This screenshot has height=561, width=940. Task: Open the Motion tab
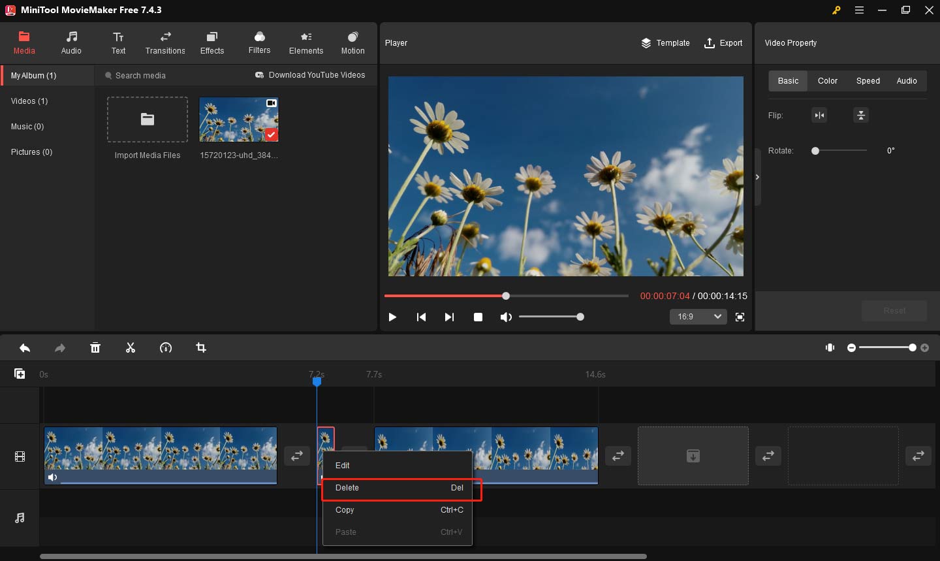353,42
